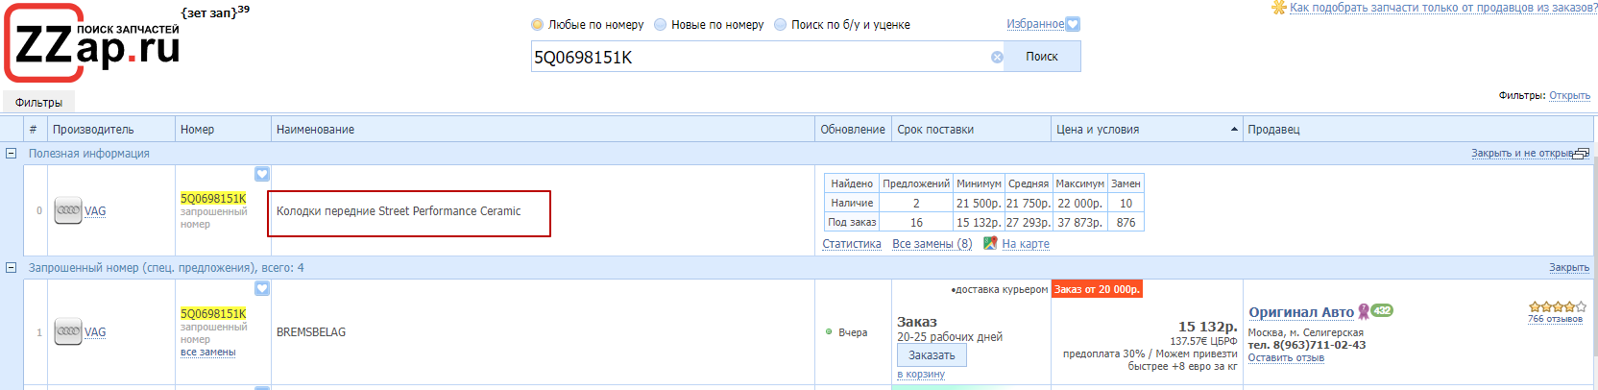Toggle the sort arrow on Цена и условия

point(1234,130)
